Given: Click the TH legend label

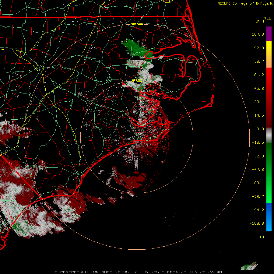Looking at the screenshot, I should (x=262, y=237).
